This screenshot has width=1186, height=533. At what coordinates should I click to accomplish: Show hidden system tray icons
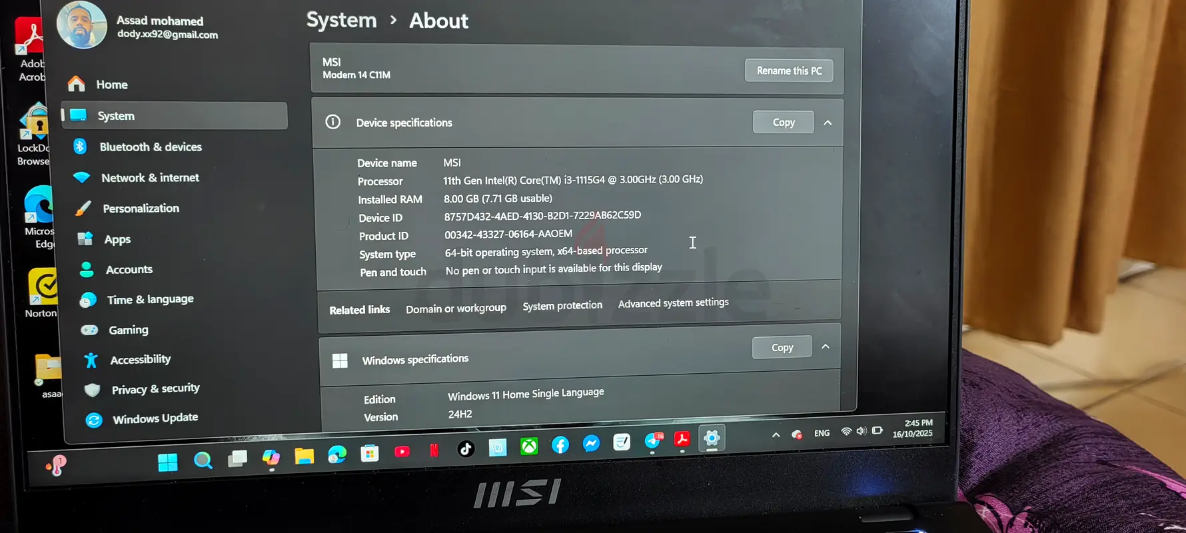tap(776, 435)
